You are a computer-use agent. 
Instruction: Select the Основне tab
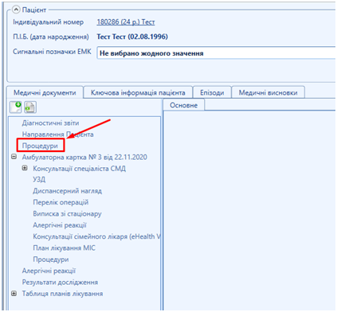[183, 105]
